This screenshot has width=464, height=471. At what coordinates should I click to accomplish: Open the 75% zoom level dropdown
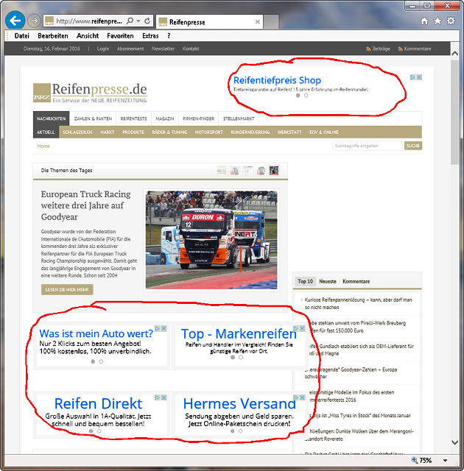tap(445, 461)
